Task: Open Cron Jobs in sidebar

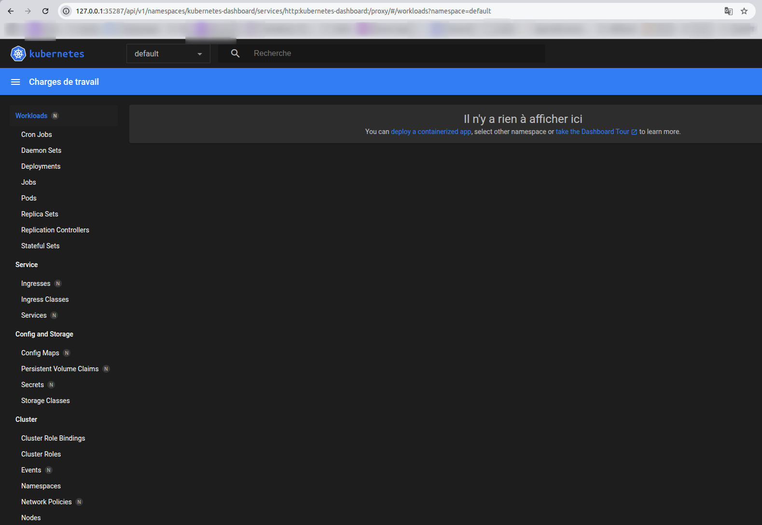Action: pos(37,135)
